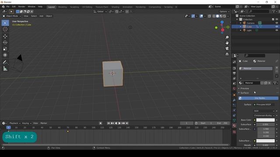Activate the Cursor tool
Viewport: 280px width, 157px height.
click(5, 29)
